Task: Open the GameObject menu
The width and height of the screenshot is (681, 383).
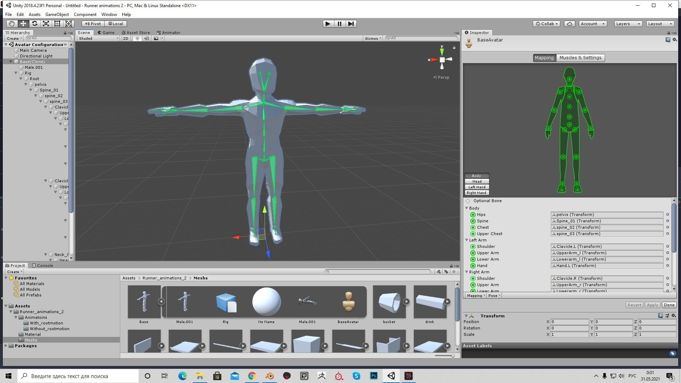Action: [x=57, y=15]
